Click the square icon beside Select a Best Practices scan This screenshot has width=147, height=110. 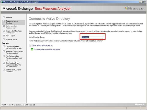pos(4,31)
